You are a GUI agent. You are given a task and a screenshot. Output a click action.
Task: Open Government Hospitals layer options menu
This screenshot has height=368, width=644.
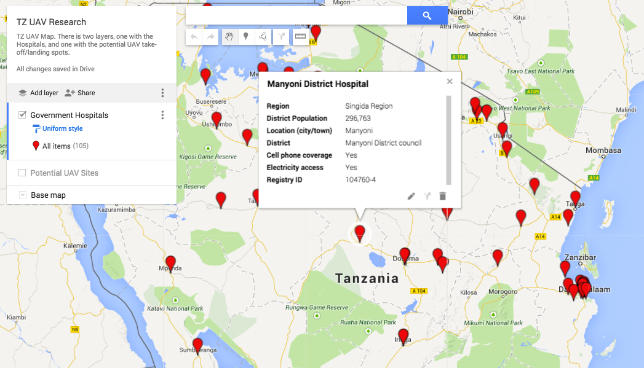(162, 115)
